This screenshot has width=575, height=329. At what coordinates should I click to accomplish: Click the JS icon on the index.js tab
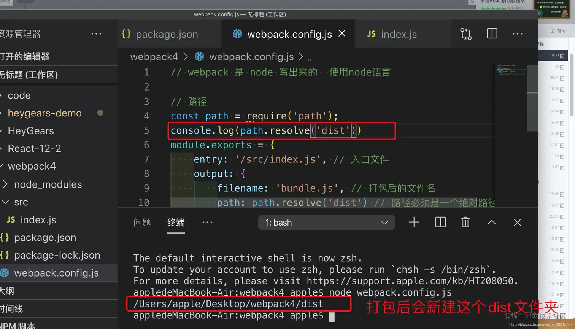(371, 33)
